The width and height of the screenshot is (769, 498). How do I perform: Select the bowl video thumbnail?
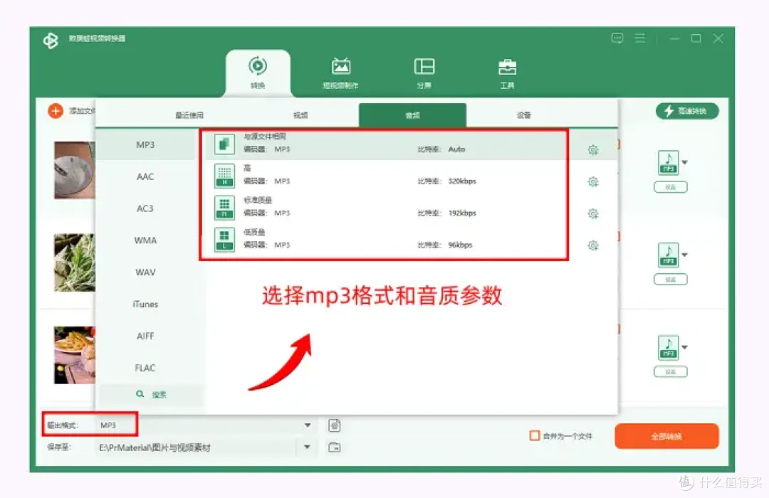click(75, 170)
